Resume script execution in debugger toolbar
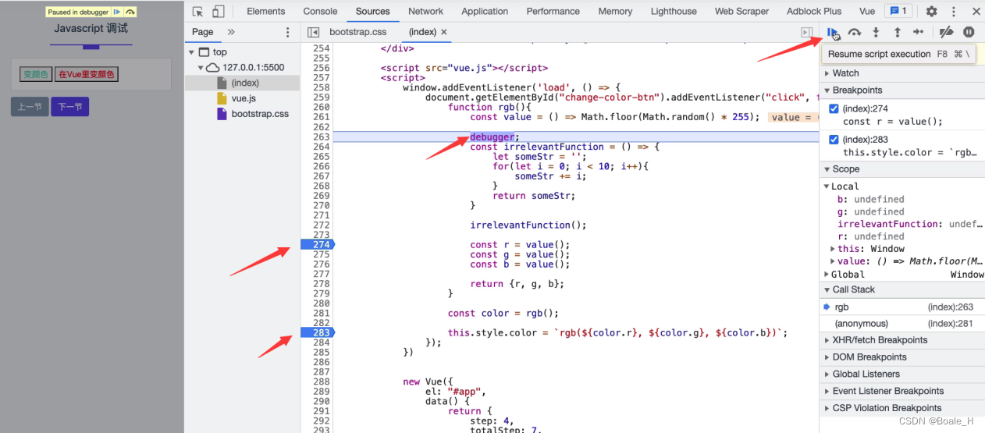This screenshot has height=433, width=985. point(833,32)
